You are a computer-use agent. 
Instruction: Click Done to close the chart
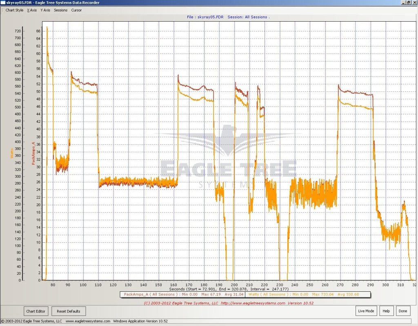coord(402,311)
